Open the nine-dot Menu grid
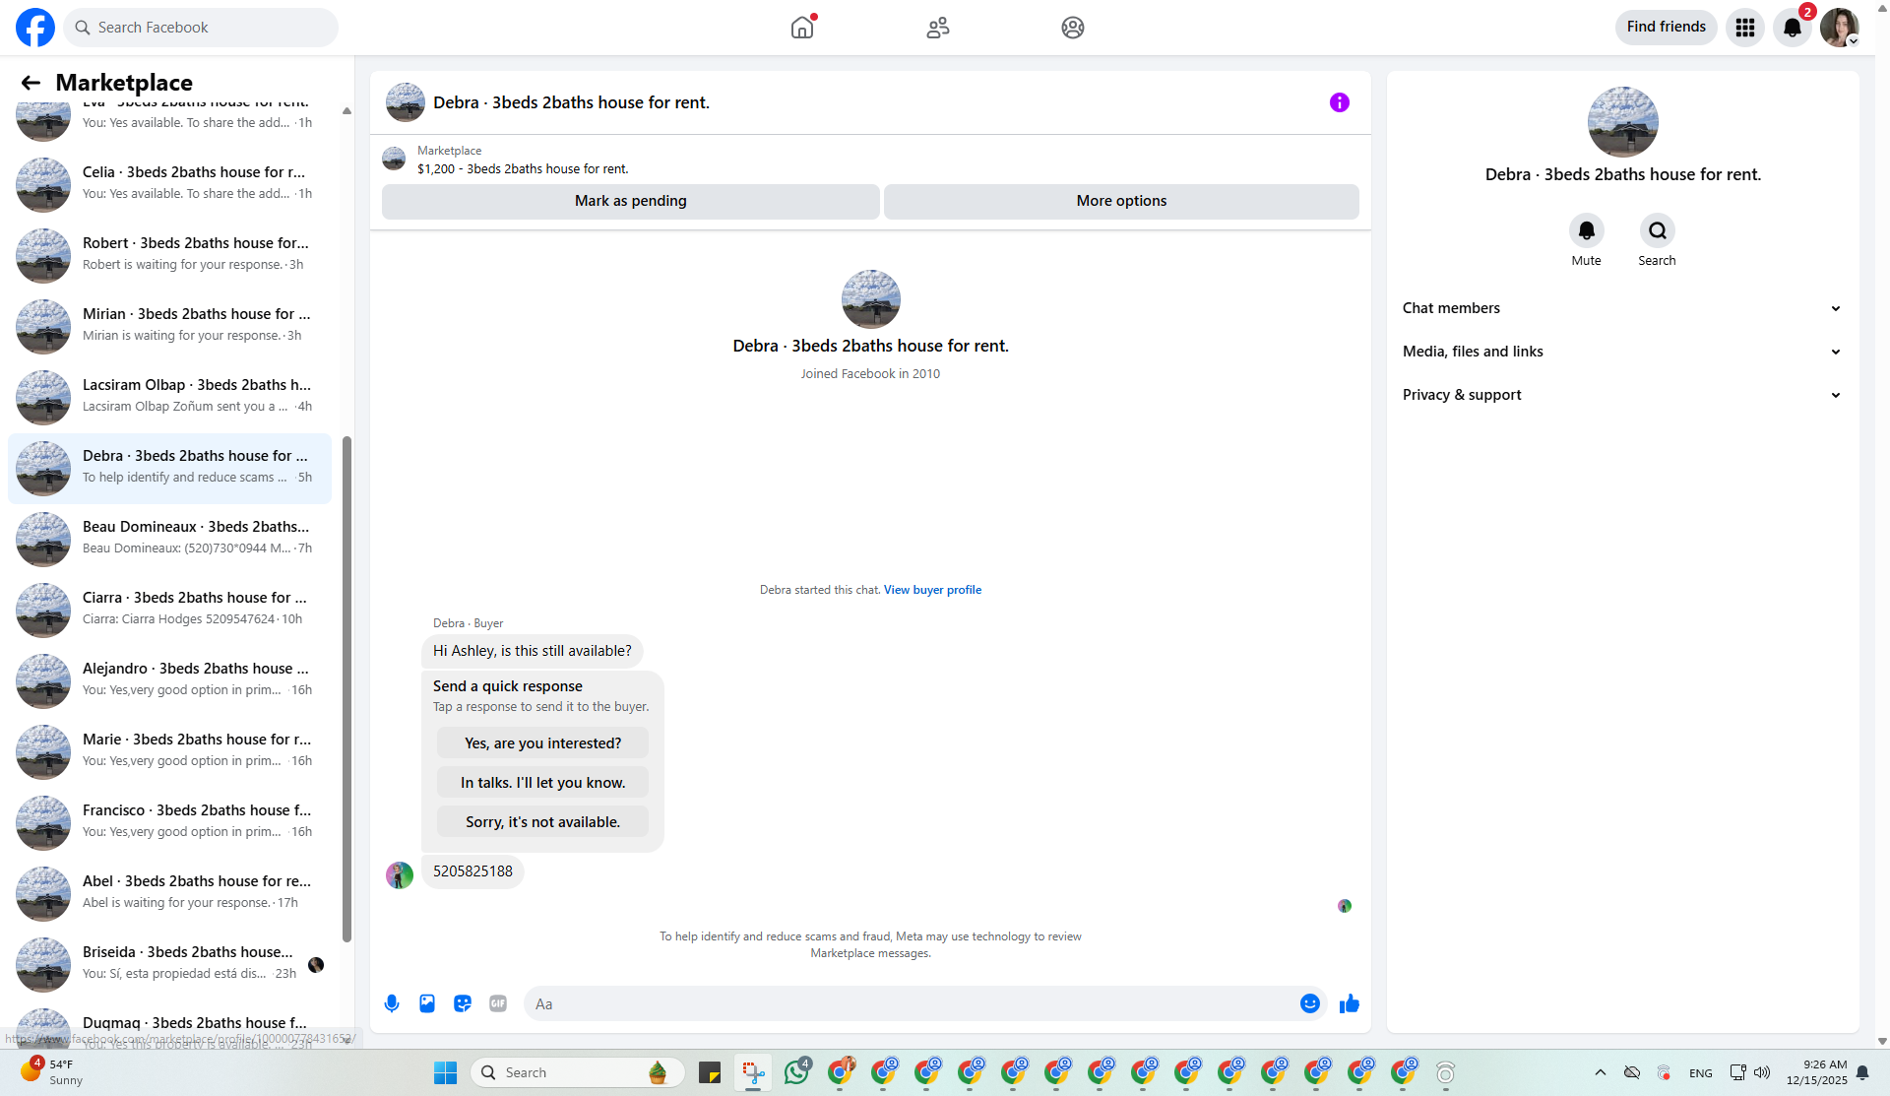This screenshot has height=1096, width=1890. tap(1745, 28)
